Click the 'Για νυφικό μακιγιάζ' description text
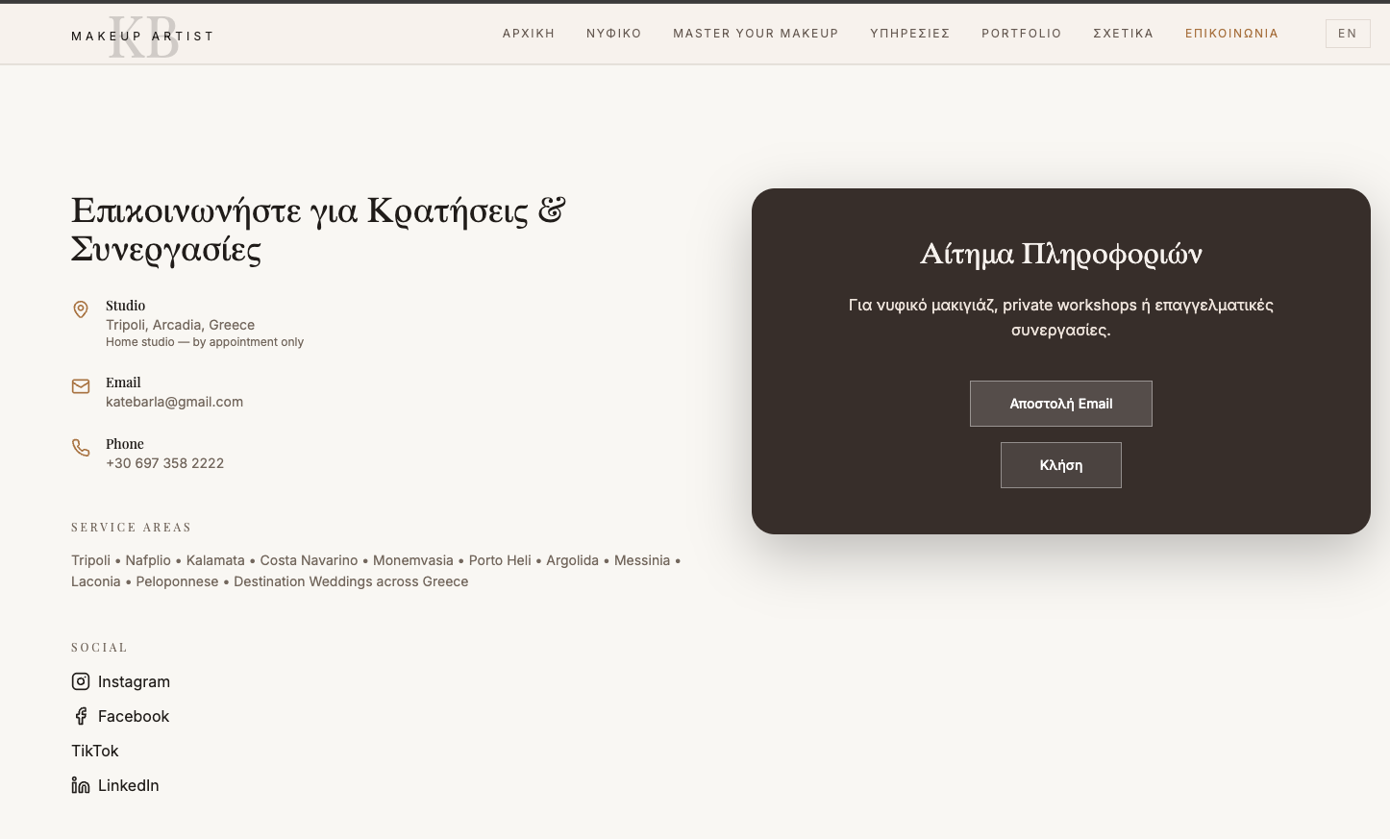The width and height of the screenshot is (1390, 839). (1061, 317)
